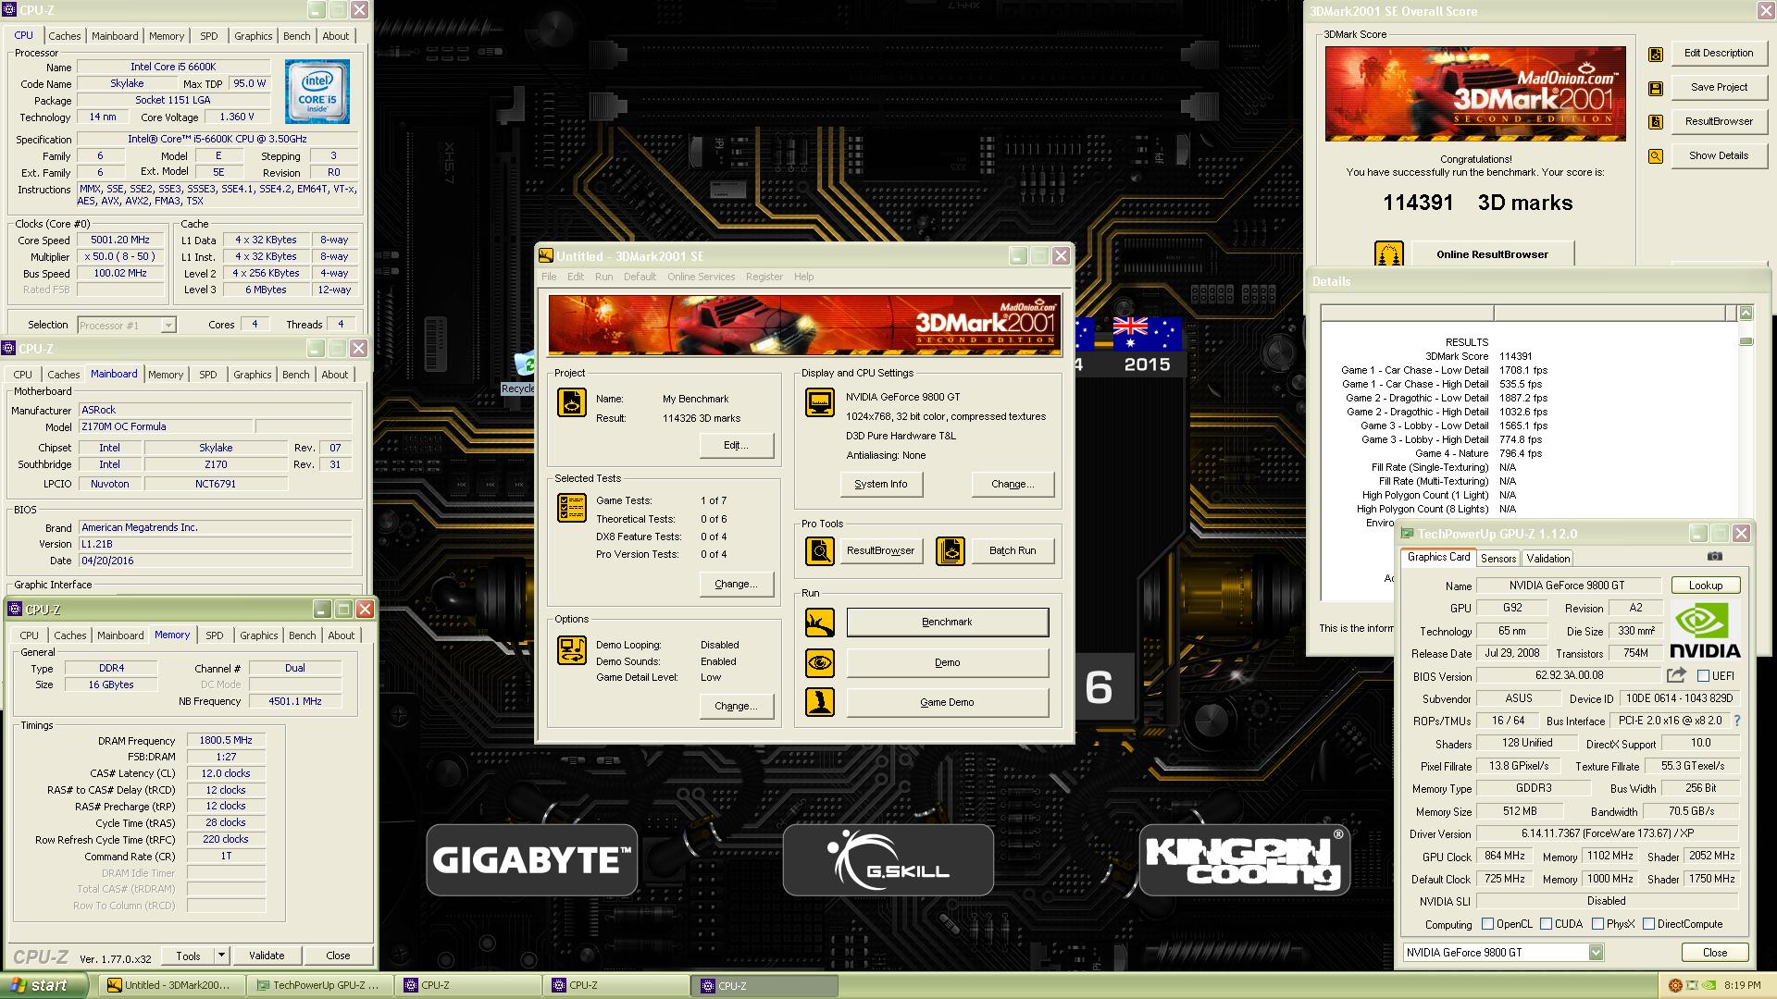The width and height of the screenshot is (1777, 999).
Task: Click the floppy icon beside Save Project
Action: pos(1656,89)
